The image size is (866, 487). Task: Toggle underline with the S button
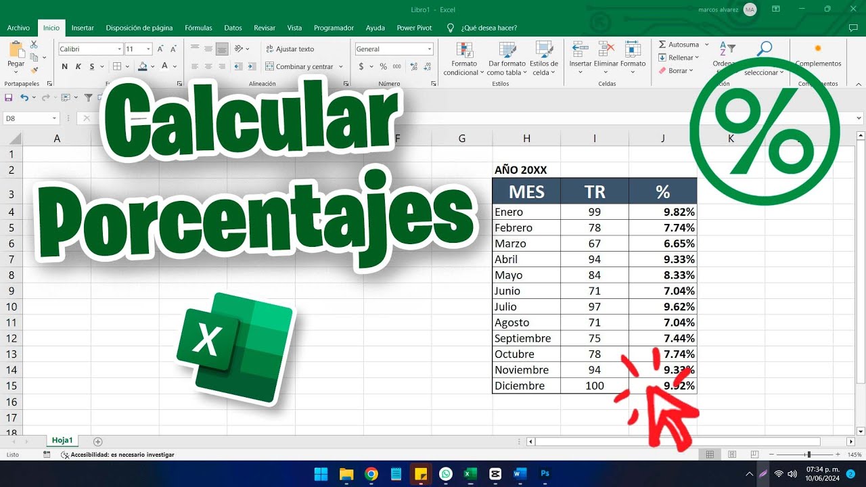tap(92, 66)
